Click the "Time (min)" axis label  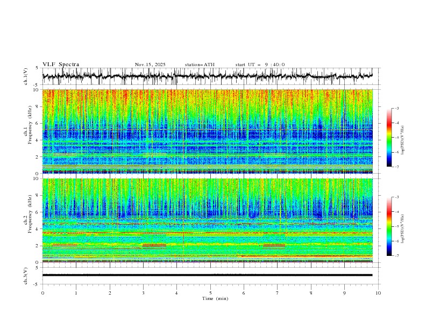[215, 298]
